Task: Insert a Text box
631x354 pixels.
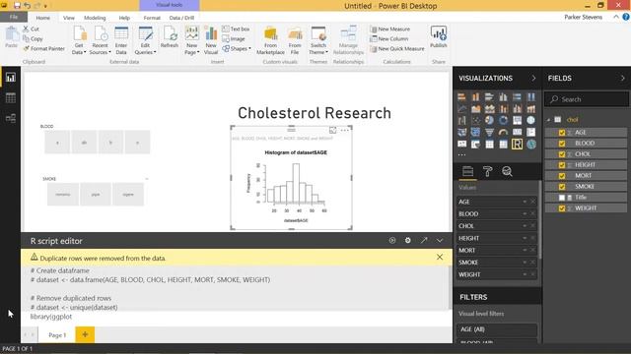Action: pyautogui.click(x=236, y=29)
